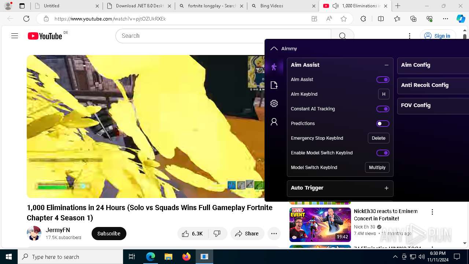Open read aloud icon in address bar
This screenshot has width=469, height=264.
coord(329,19)
